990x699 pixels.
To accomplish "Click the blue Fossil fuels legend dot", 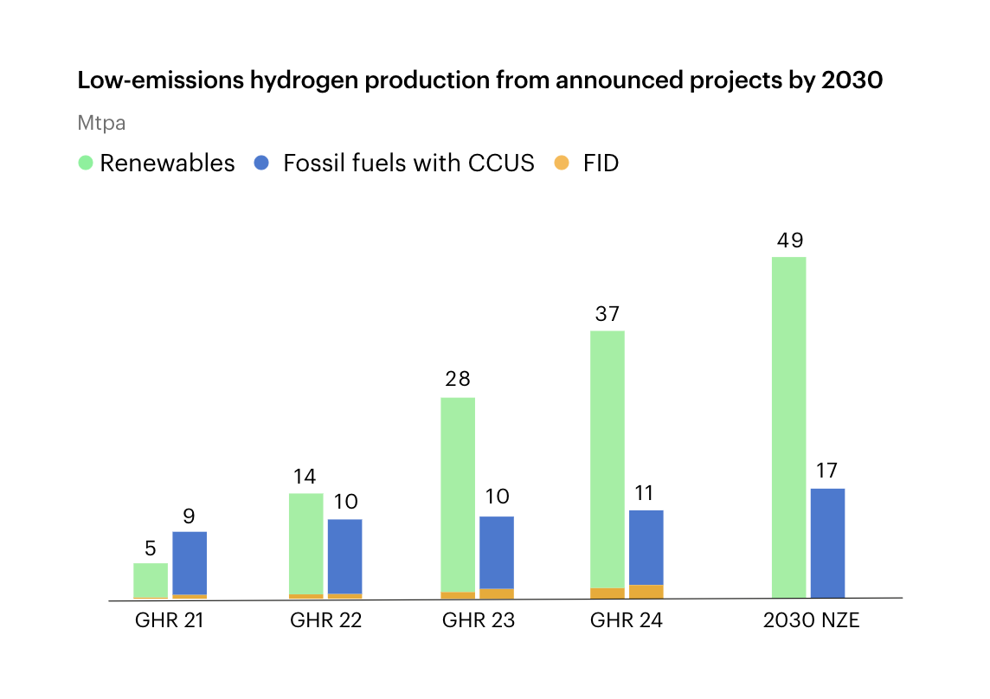I will [261, 163].
